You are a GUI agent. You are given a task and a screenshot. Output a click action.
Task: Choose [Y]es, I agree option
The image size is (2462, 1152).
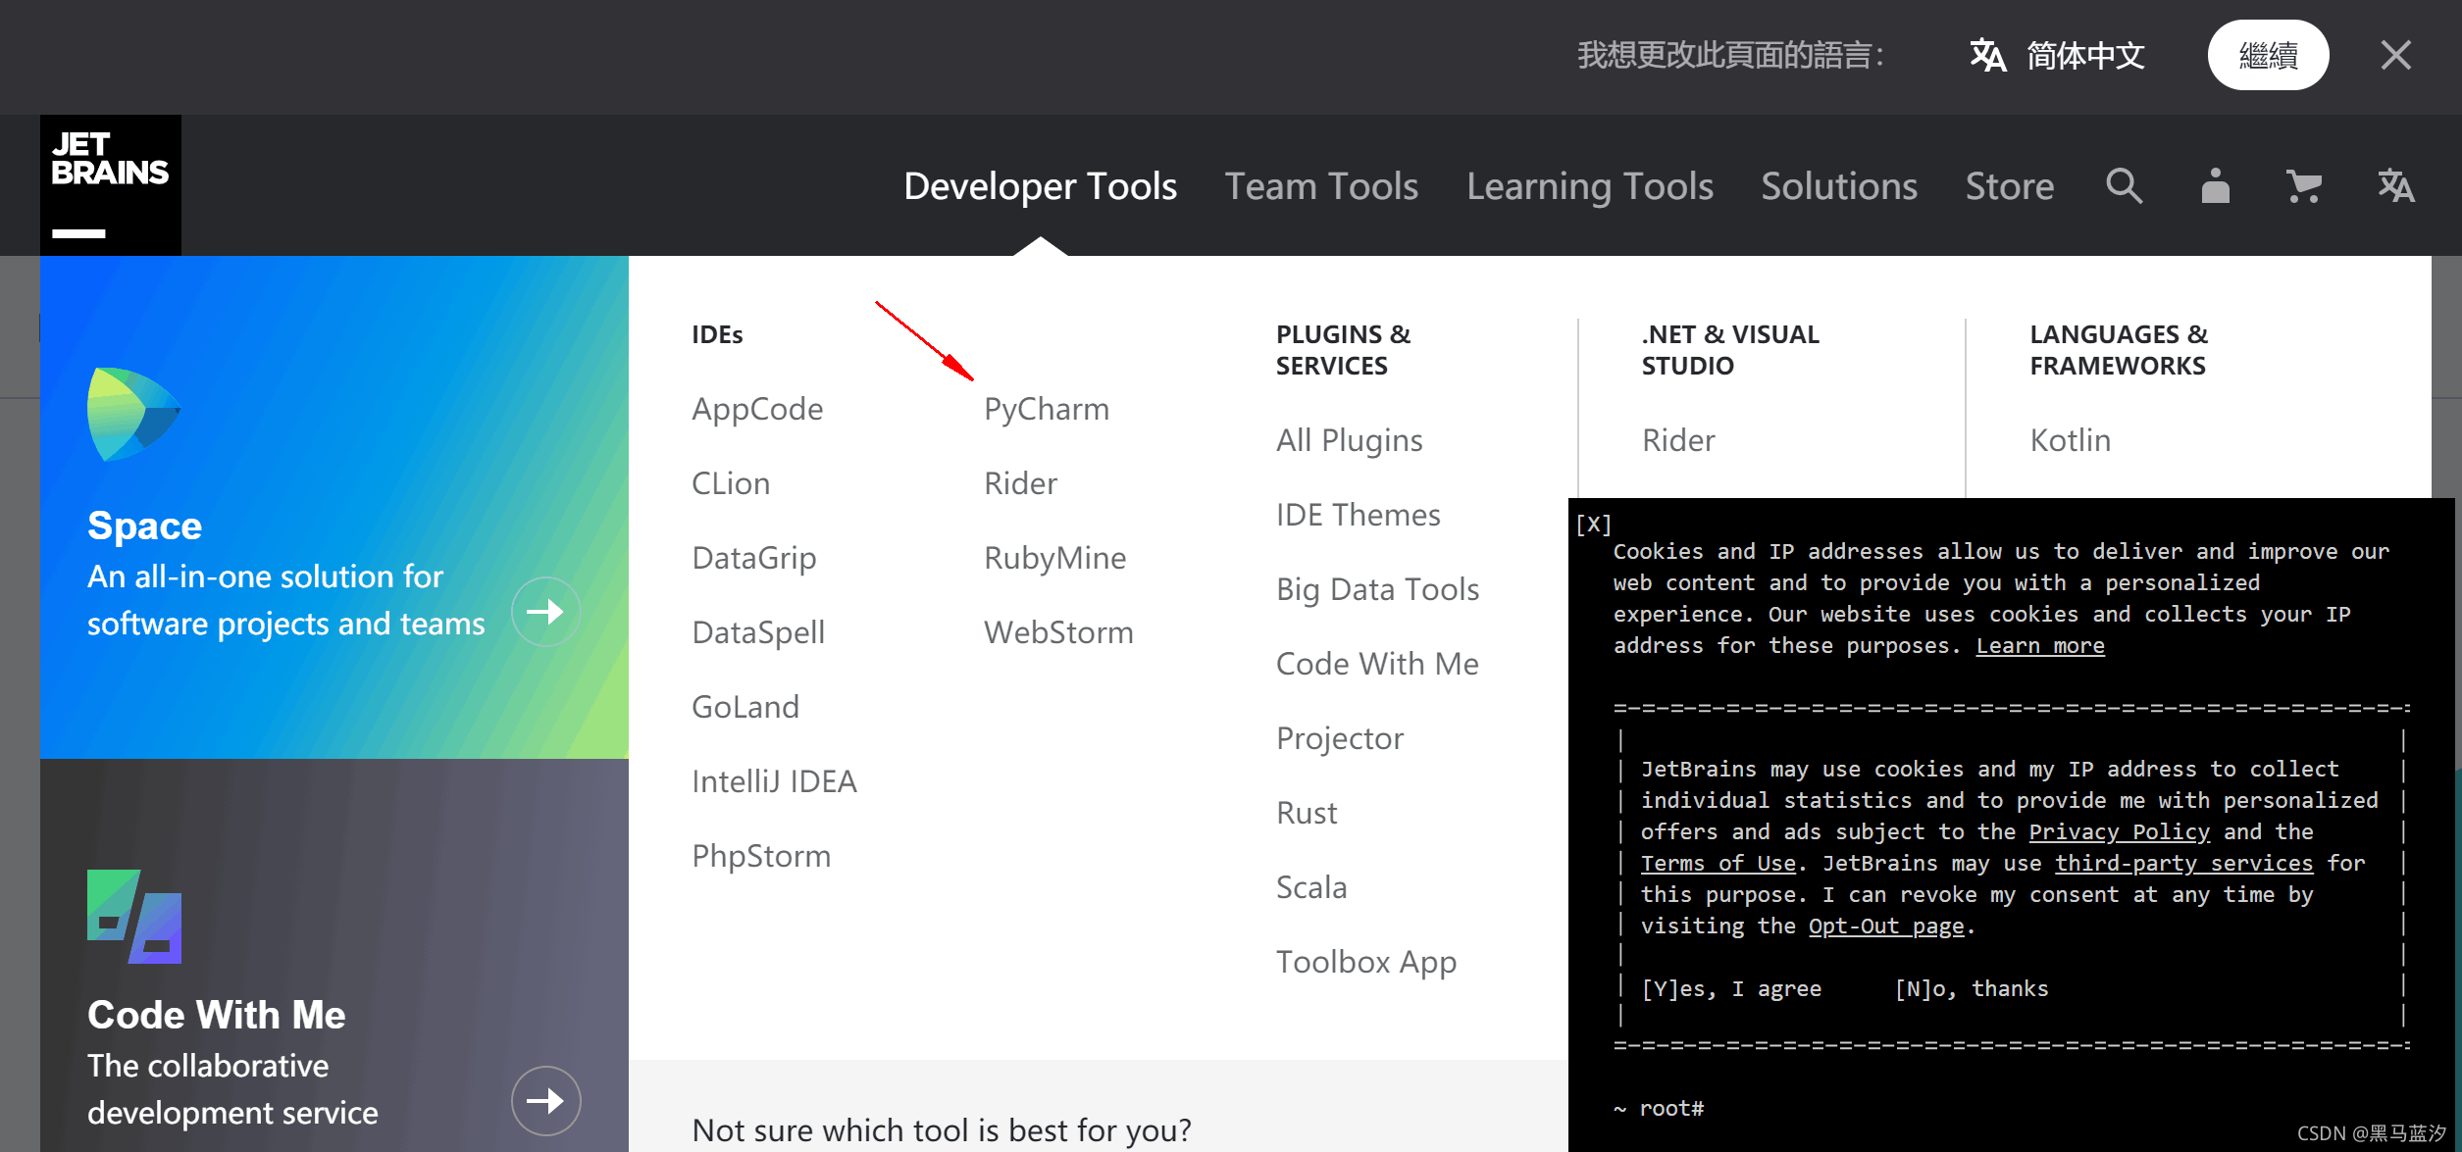coord(1730,988)
